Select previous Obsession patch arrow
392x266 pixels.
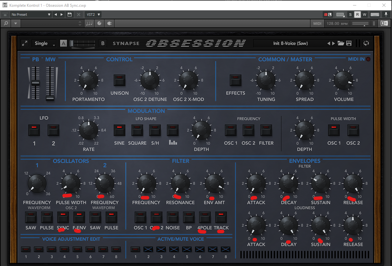(329, 44)
